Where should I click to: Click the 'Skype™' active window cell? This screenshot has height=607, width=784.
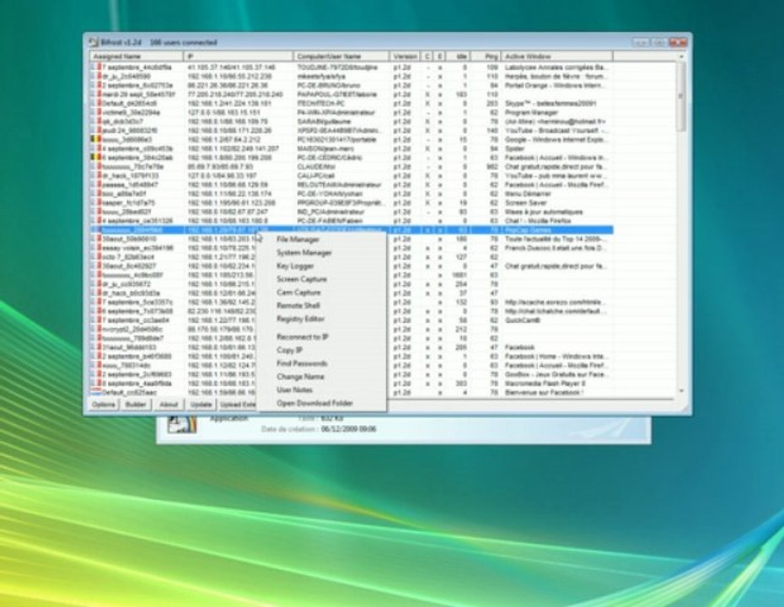click(x=550, y=104)
